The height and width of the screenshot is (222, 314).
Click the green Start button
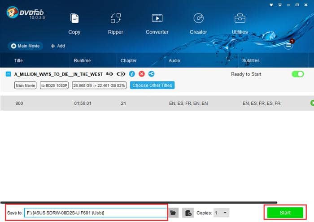tap(285, 213)
